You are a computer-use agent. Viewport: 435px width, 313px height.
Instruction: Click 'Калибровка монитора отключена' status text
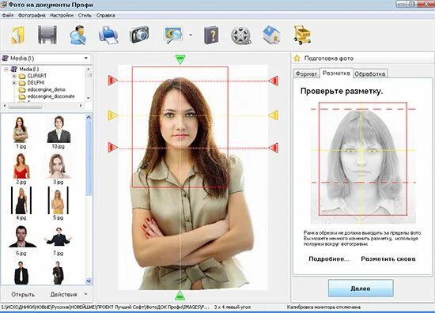[x=323, y=307]
